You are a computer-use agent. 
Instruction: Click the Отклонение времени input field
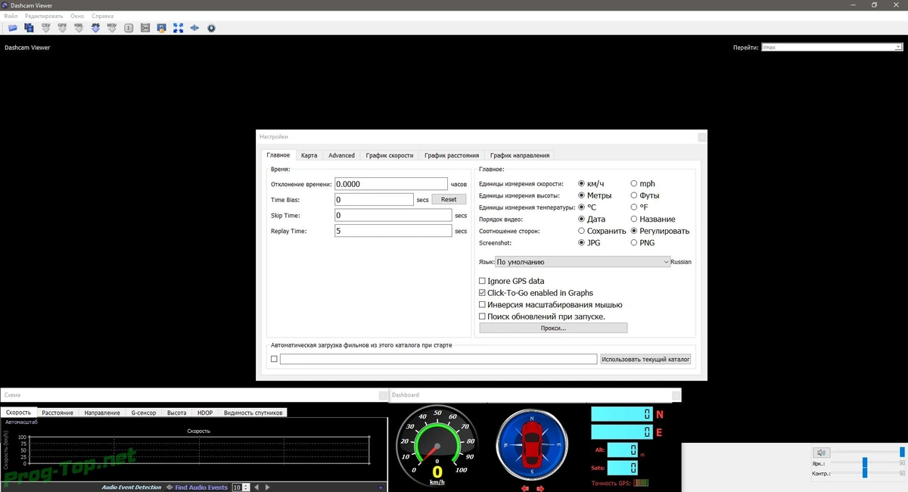click(x=391, y=184)
